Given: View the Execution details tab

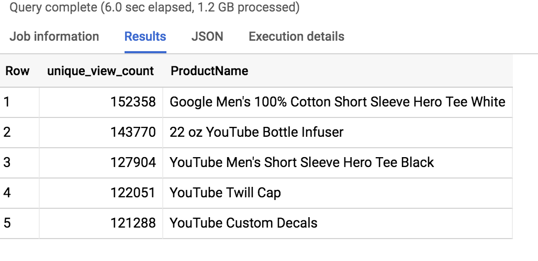Looking at the screenshot, I should (x=296, y=37).
